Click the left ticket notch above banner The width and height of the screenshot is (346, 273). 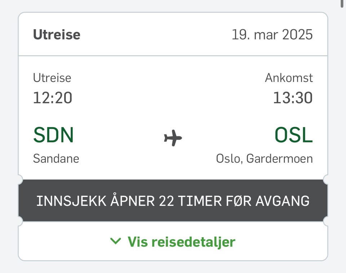pos(19,179)
